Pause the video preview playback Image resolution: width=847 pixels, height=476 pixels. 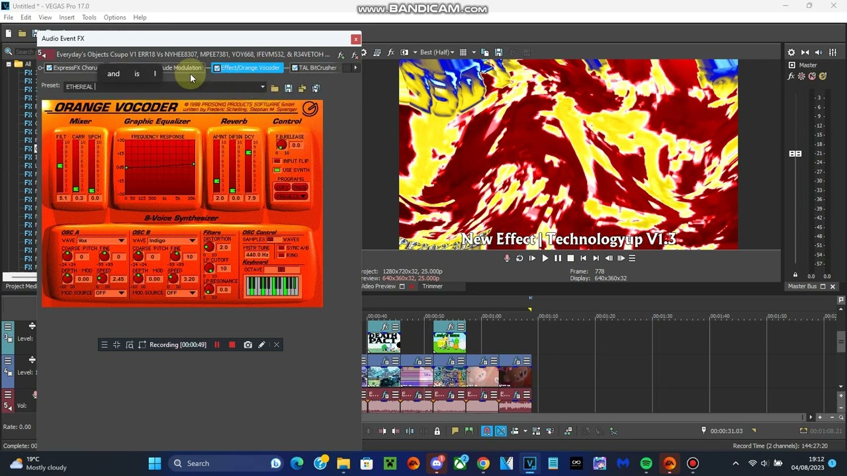pos(558,258)
